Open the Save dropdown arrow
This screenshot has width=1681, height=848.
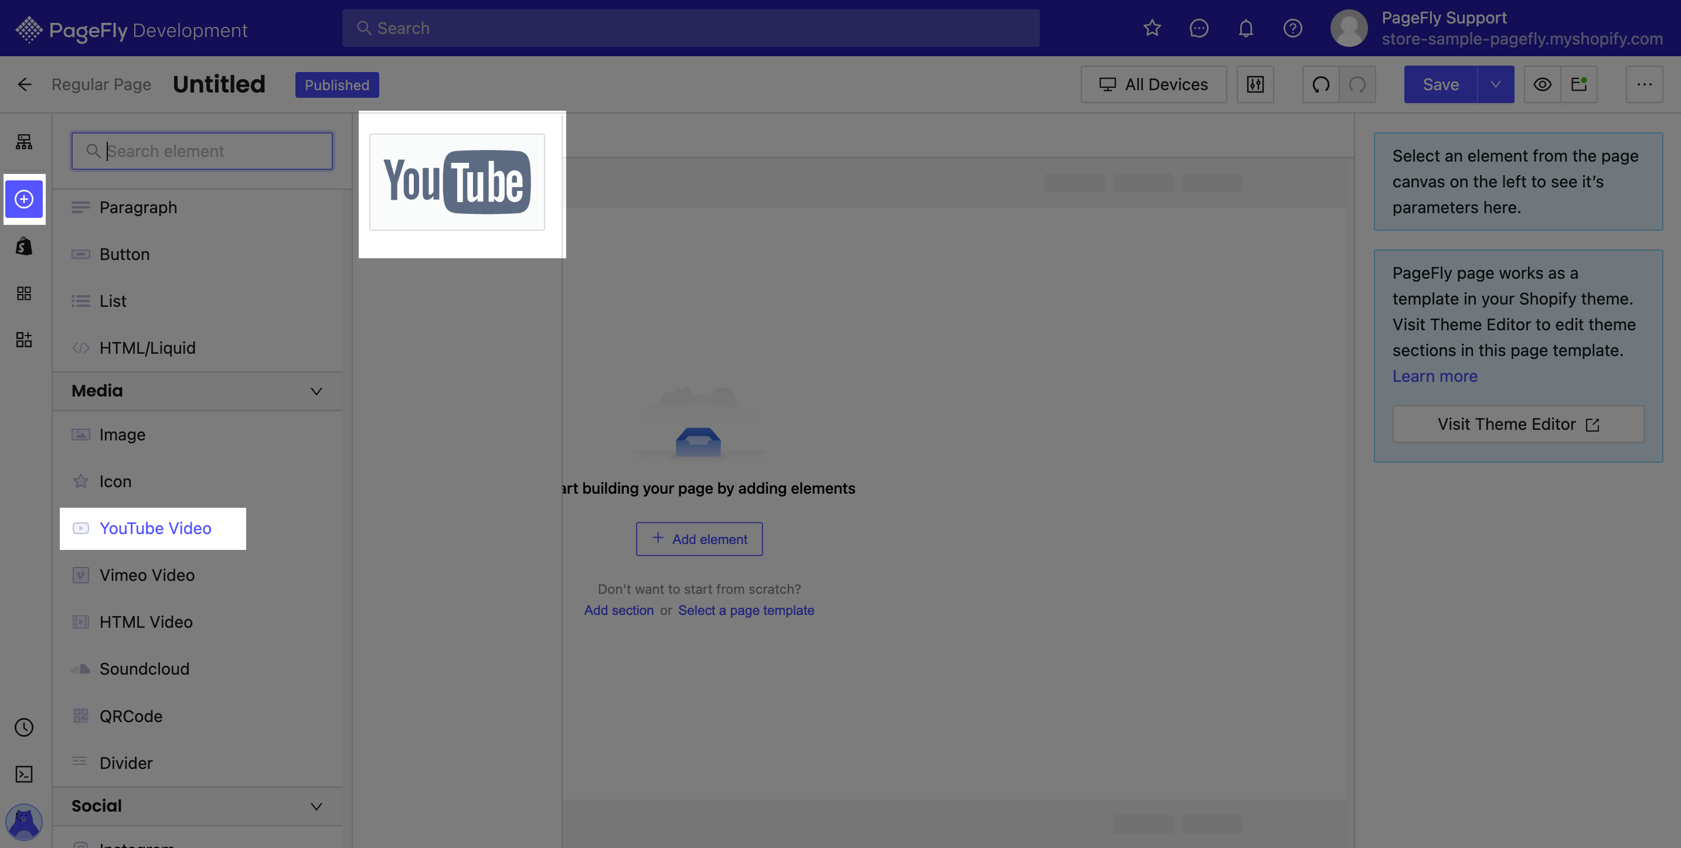1496,84
